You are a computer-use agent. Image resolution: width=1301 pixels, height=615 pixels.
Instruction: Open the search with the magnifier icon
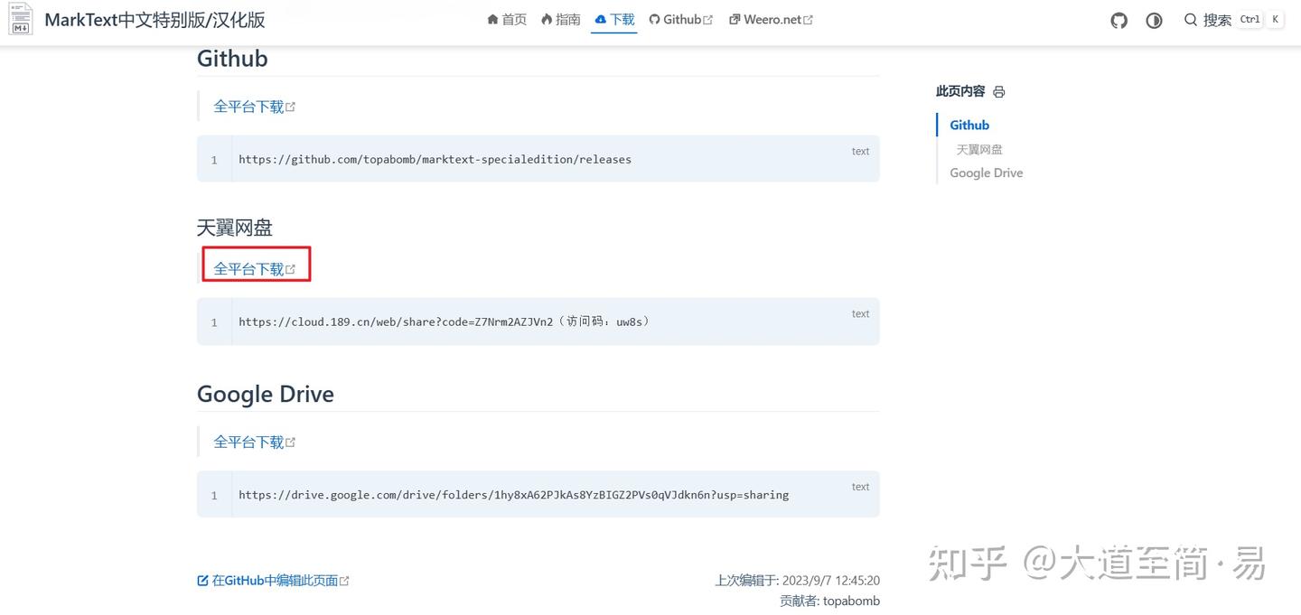coord(1191,19)
